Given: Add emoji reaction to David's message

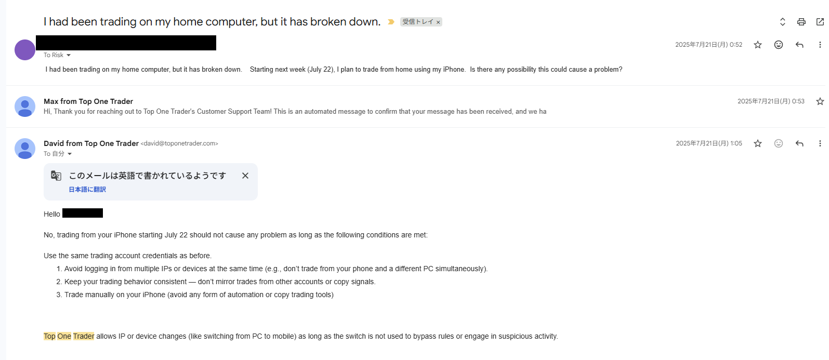Looking at the screenshot, I should point(779,143).
